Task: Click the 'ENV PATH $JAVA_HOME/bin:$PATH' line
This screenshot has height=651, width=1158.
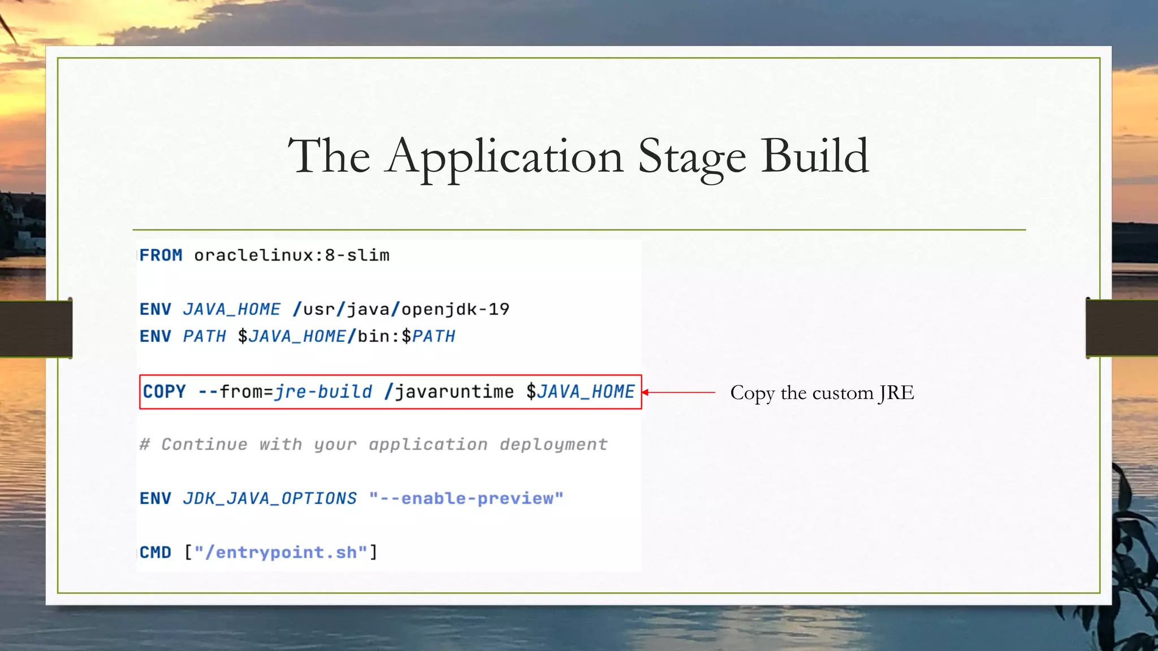Action: tap(297, 336)
